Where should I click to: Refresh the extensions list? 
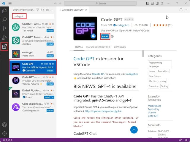[42, 10]
